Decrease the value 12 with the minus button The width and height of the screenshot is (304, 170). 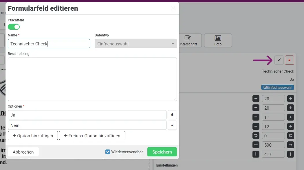coord(256,126)
